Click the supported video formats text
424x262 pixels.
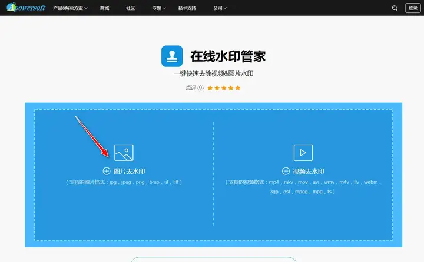(x=303, y=187)
